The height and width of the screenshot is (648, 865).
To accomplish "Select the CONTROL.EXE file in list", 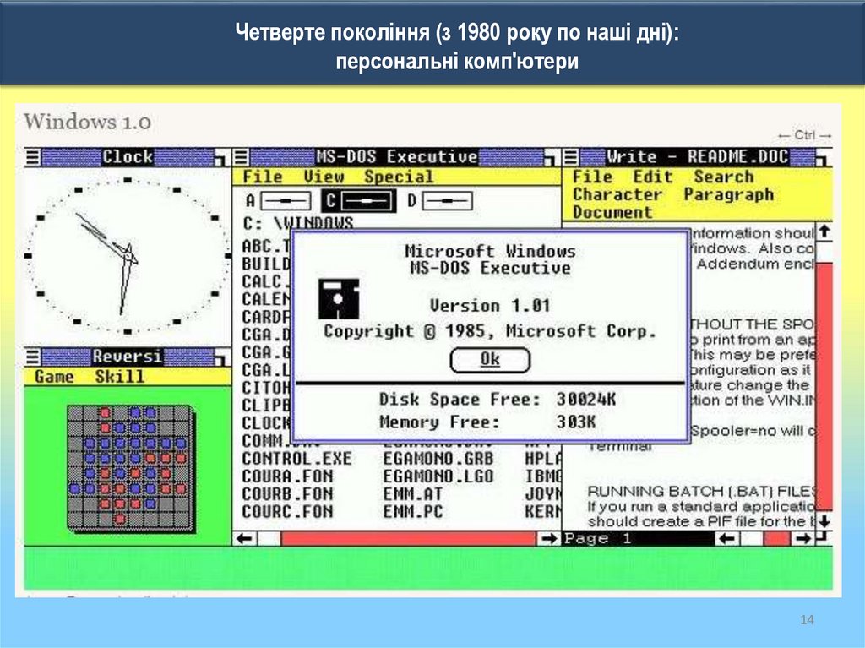I will 285,458.
